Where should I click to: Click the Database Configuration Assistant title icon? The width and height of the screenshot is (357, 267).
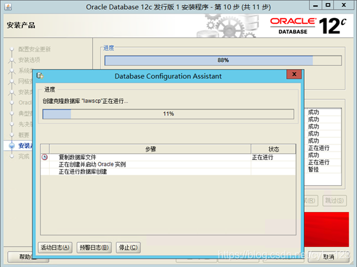pos(40,75)
